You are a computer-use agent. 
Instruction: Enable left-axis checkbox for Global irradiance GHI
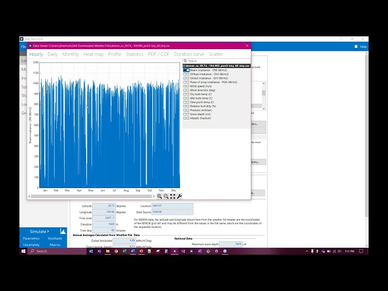point(184,78)
